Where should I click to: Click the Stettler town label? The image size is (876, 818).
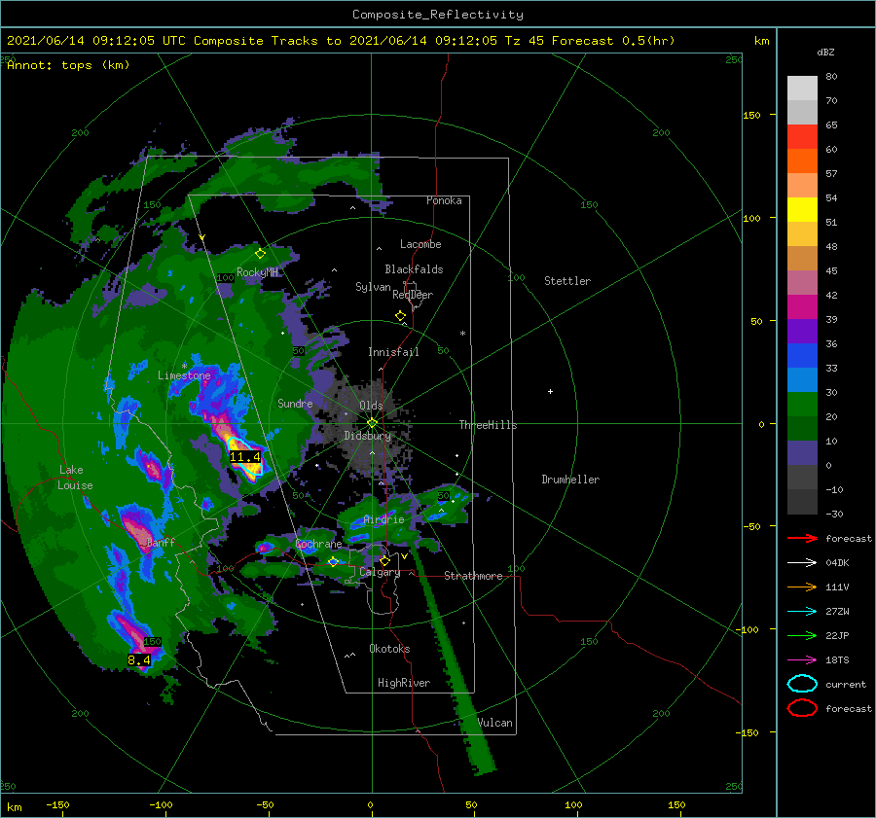click(567, 281)
